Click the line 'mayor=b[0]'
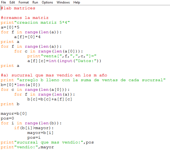The height and width of the screenshot is (152, 170). [x=14, y=114]
